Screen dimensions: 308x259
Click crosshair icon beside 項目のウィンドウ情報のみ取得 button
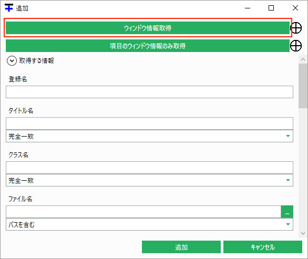(296, 46)
